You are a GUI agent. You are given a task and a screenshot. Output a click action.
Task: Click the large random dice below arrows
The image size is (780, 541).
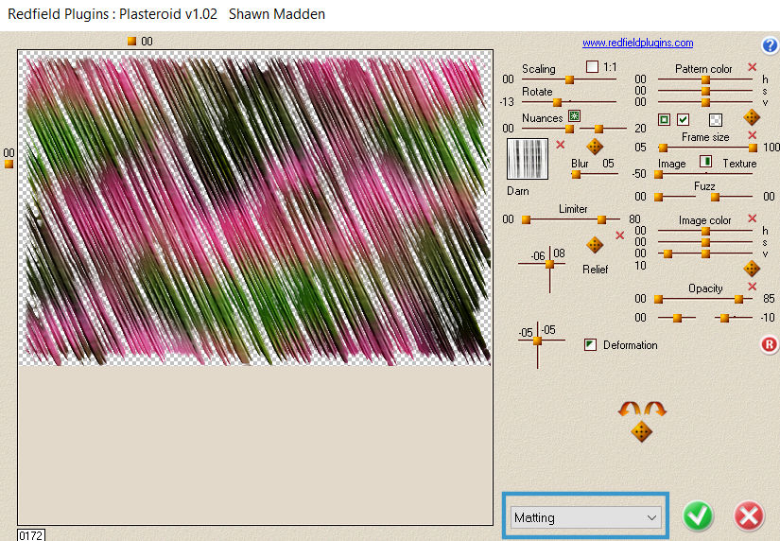click(641, 431)
